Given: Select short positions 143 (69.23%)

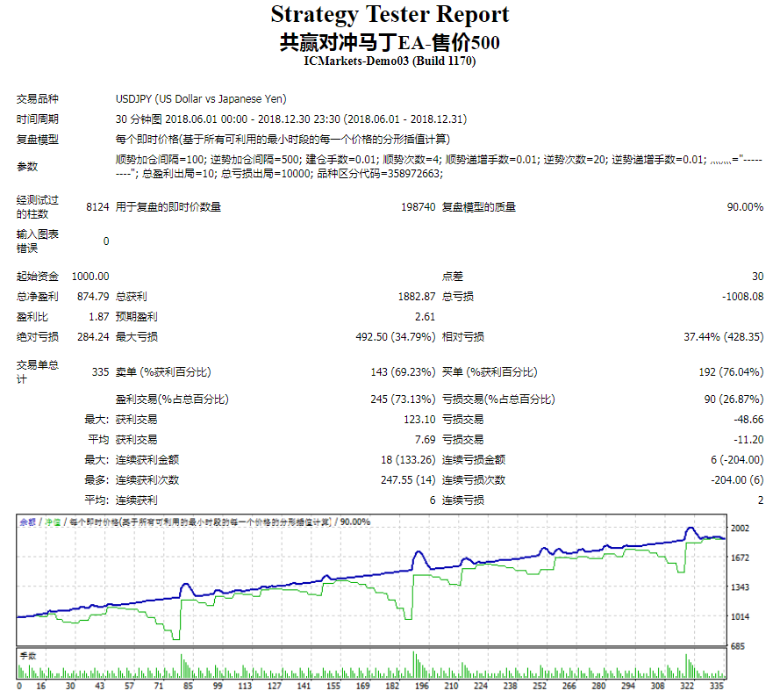Looking at the screenshot, I should pos(403,372).
